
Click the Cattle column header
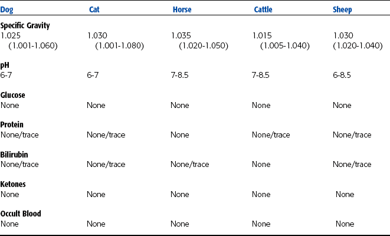(264, 10)
